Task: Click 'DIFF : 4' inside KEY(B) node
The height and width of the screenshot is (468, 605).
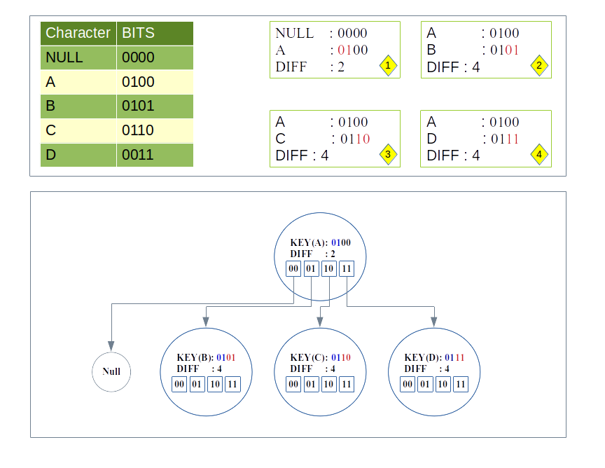Action: [x=199, y=369]
